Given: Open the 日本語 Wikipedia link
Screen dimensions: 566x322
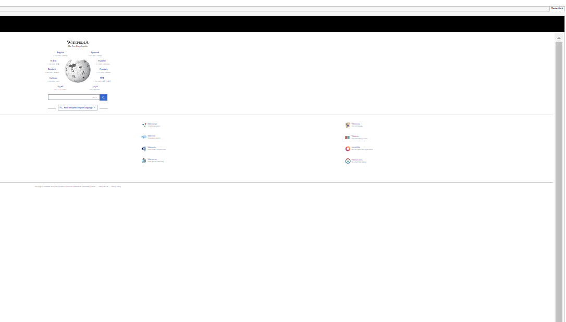Looking at the screenshot, I should (53, 61).
